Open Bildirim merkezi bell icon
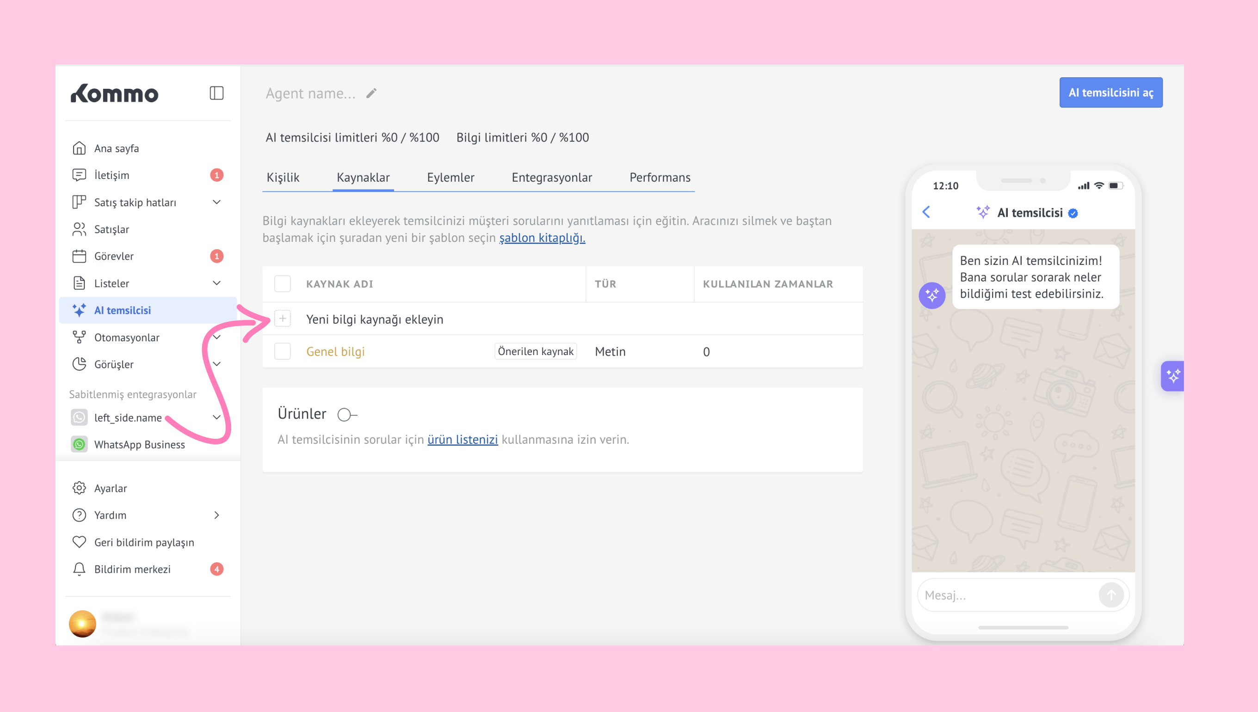The width and height of the screenshot is (1258, 712). click(x=79, y=569)
